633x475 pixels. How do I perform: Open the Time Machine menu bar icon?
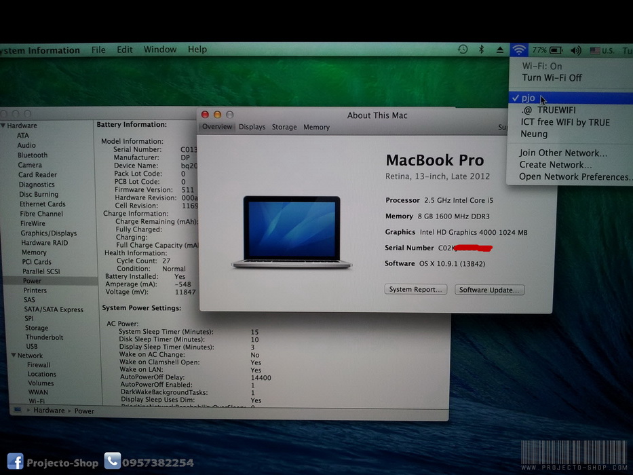(463, 50)
